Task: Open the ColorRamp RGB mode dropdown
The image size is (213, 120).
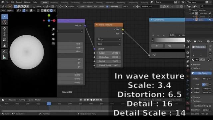Action: coord(175,35)
